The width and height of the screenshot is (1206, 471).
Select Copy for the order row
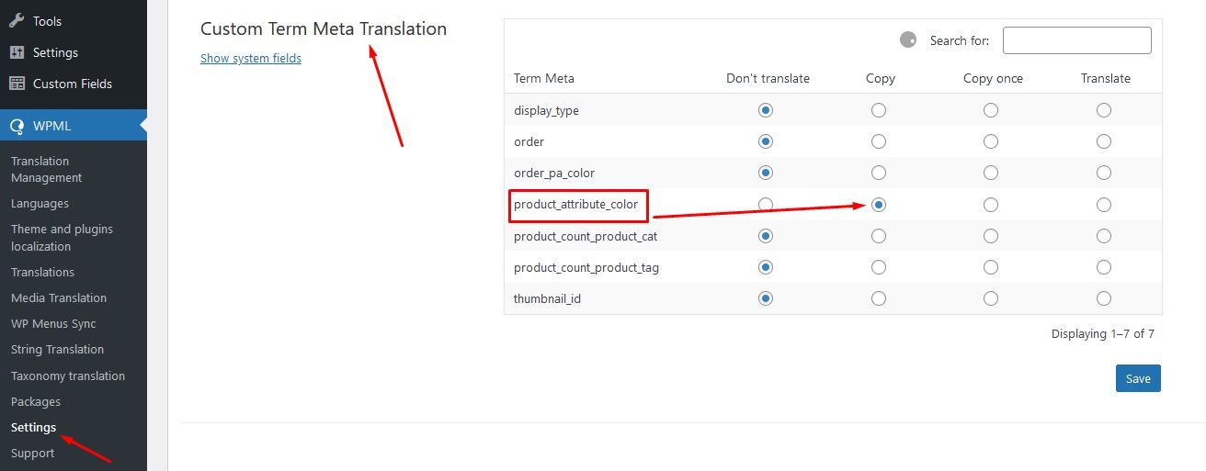[x=879, y=141]
